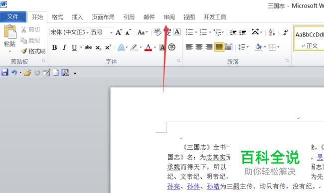Select justify alignment

tap(219, 47)
